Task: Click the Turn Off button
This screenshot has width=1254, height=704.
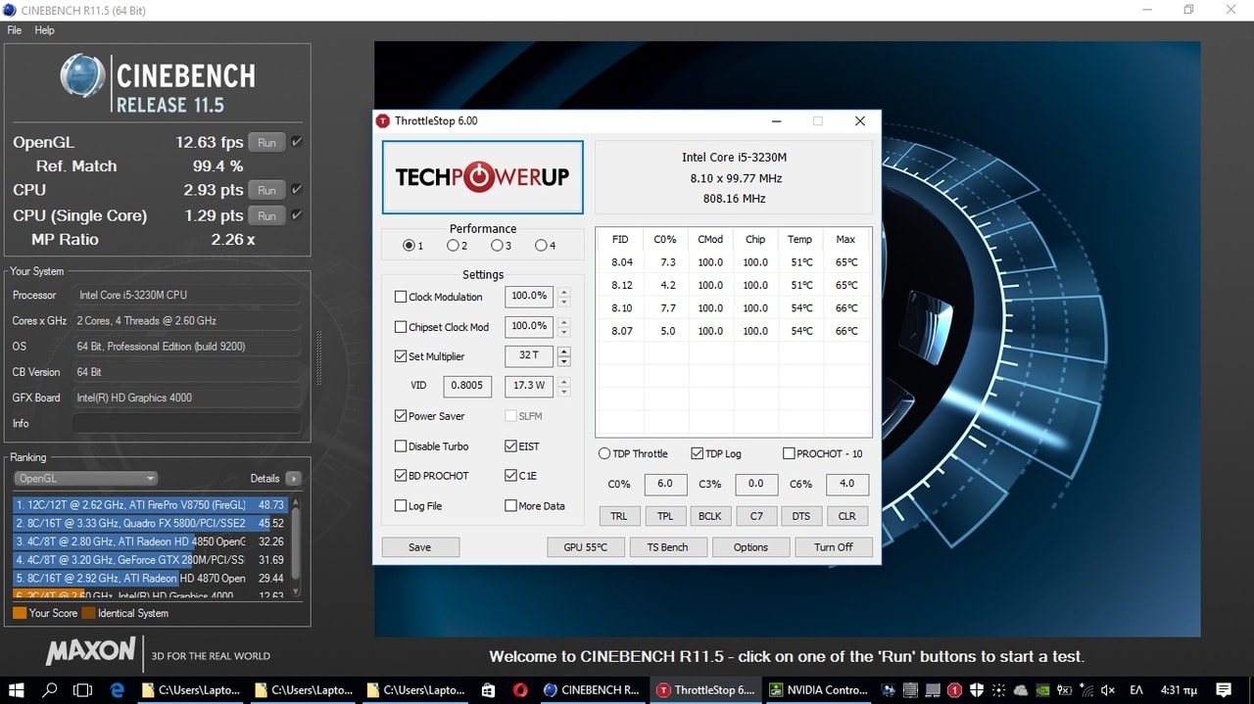Action: tap(834, 547)
